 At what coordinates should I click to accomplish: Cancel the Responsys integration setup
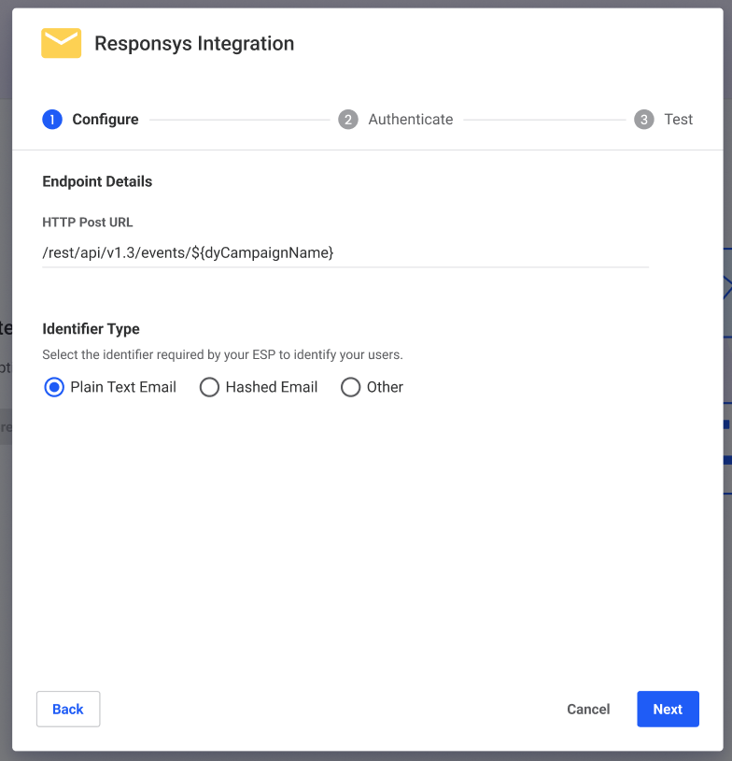point(588,709)
